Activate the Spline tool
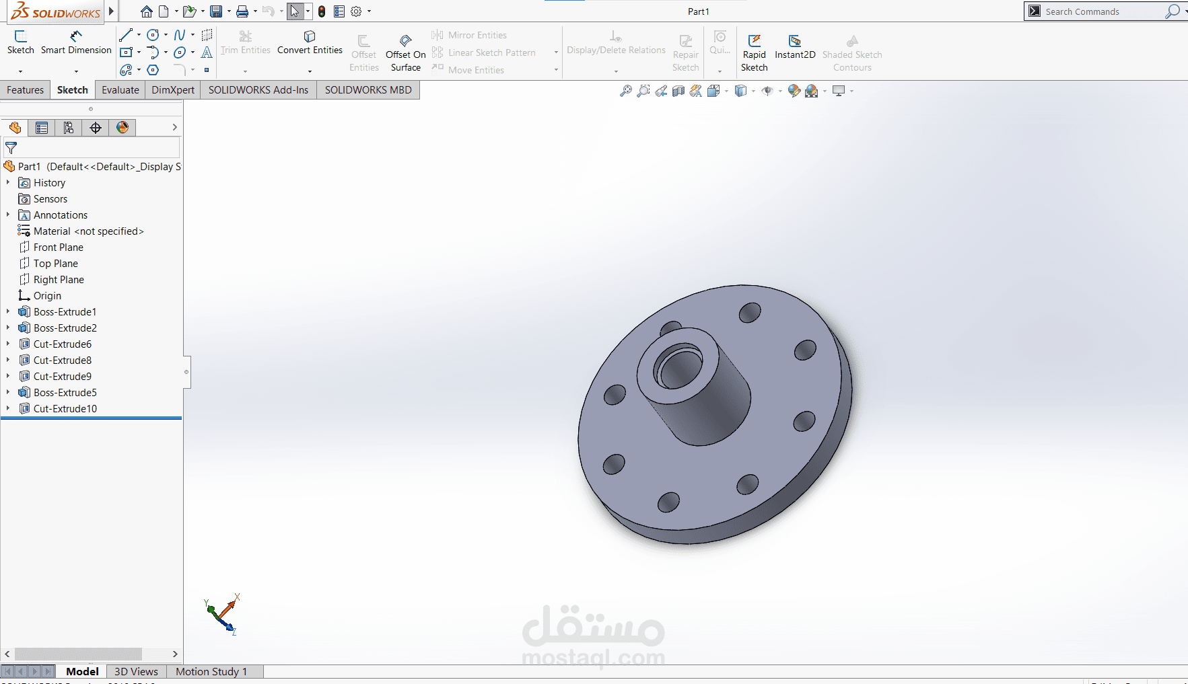Screen dimensions: 1188x684 [x=180, y=35]
